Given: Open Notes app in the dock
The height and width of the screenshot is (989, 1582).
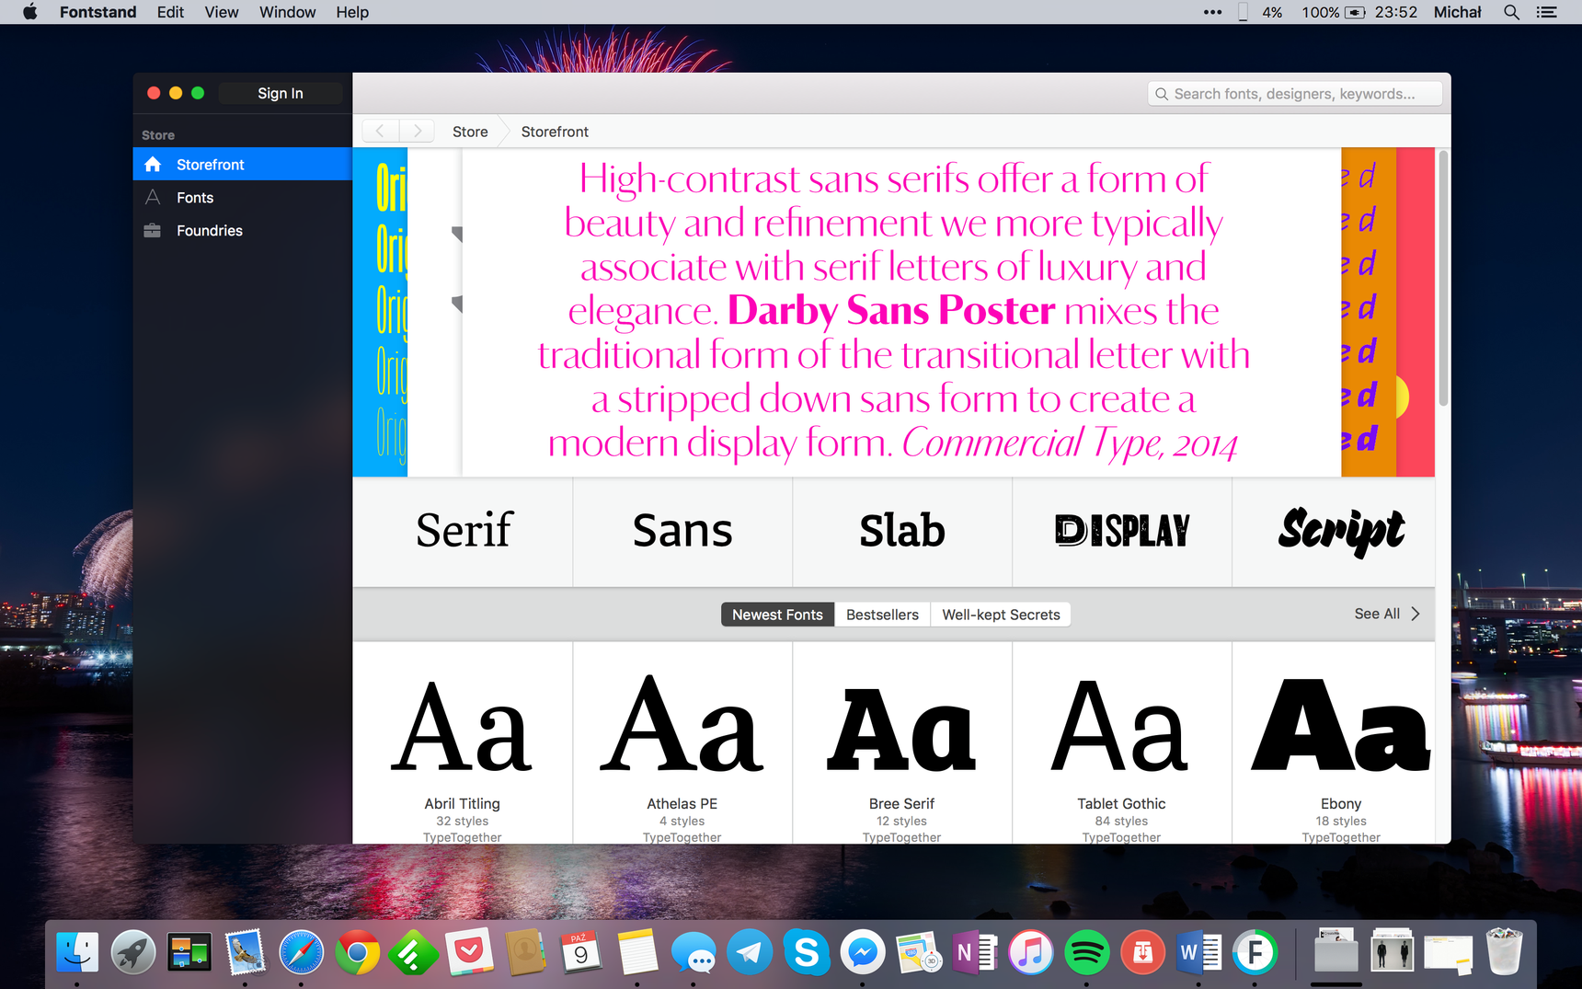Looking at the screenshot, I should 638,952.
